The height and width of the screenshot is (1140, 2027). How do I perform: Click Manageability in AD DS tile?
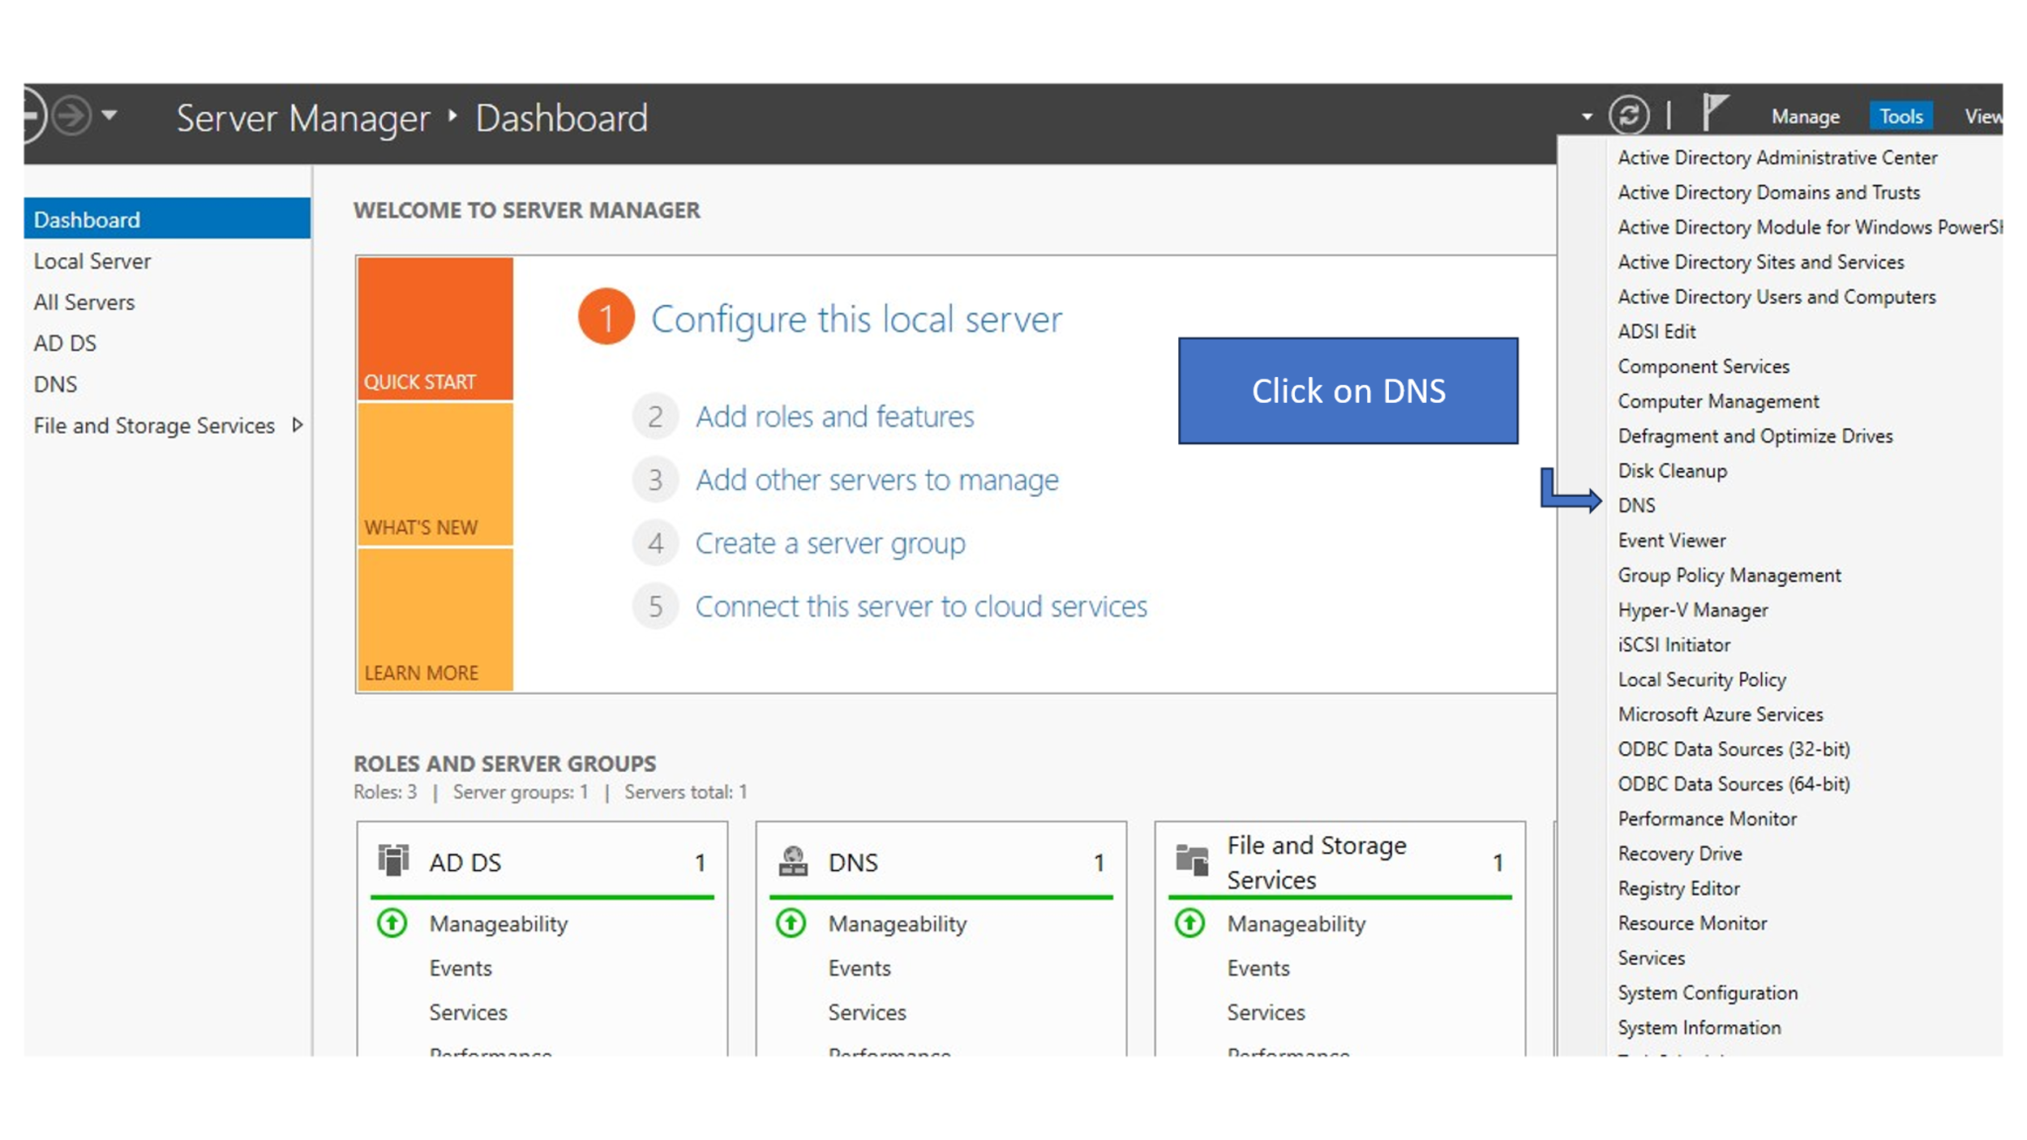(x=498, y=924)
